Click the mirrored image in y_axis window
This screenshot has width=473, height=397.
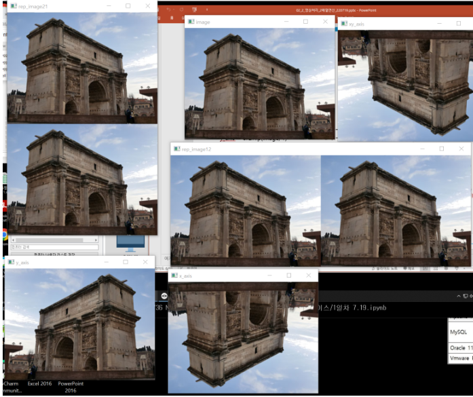79,324
